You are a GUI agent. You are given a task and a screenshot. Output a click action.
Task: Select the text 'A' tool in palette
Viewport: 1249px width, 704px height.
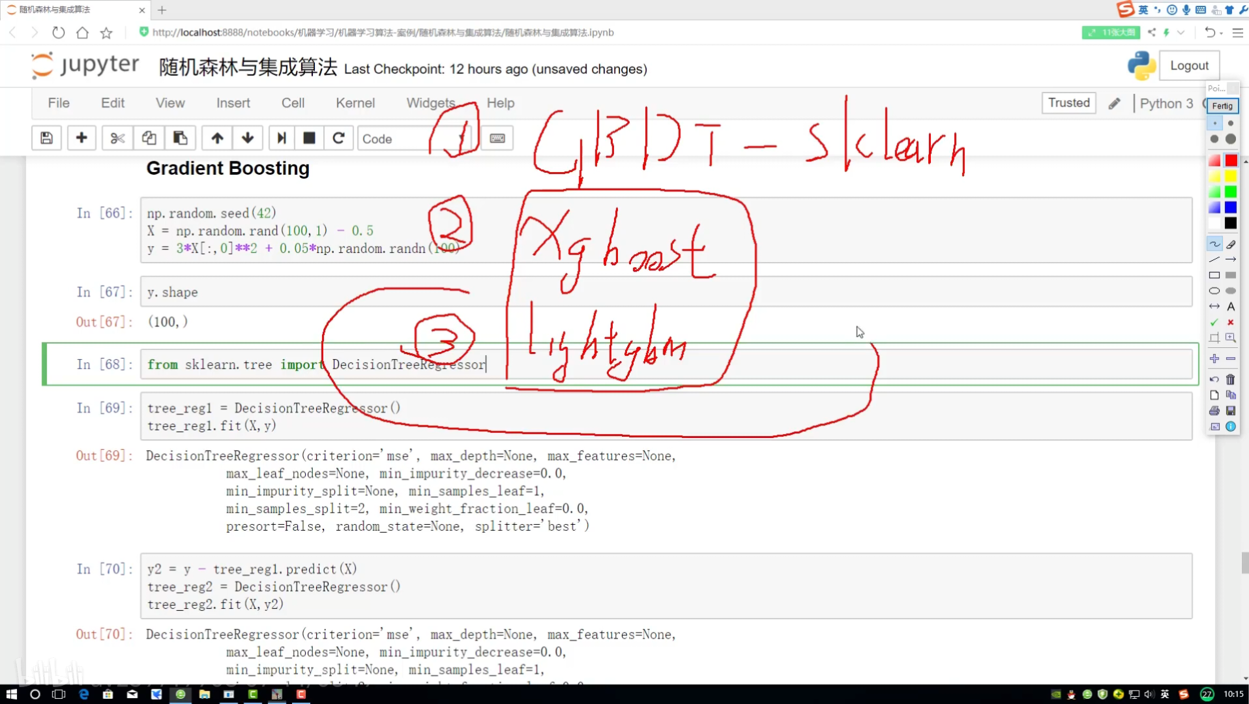[1231, 307]
